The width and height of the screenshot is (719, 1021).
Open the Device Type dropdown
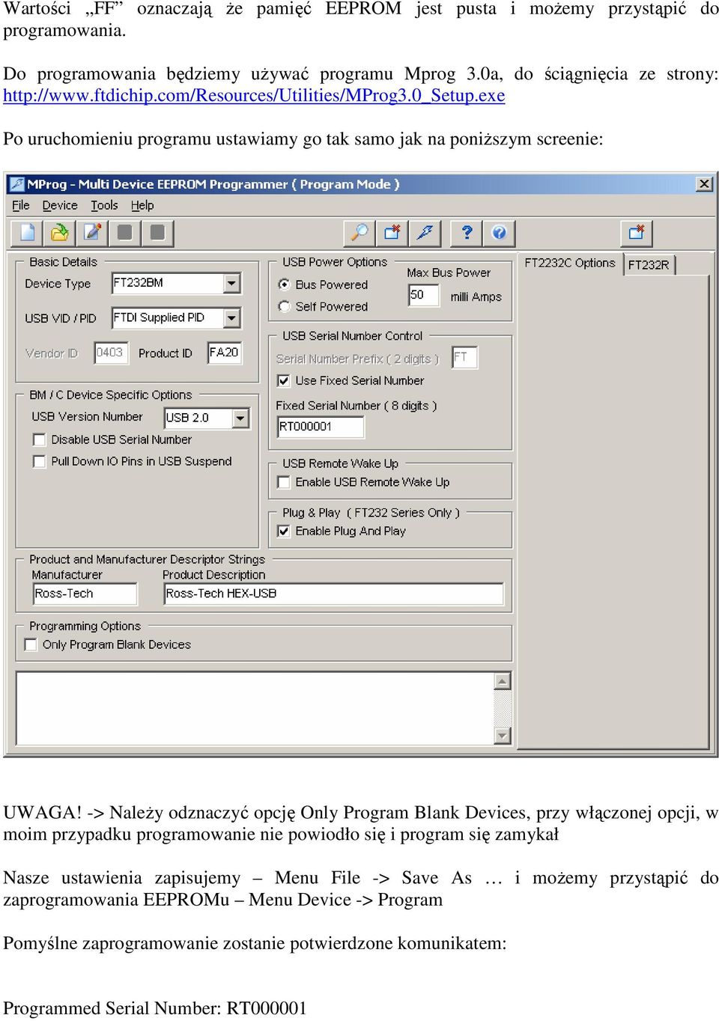231,283
